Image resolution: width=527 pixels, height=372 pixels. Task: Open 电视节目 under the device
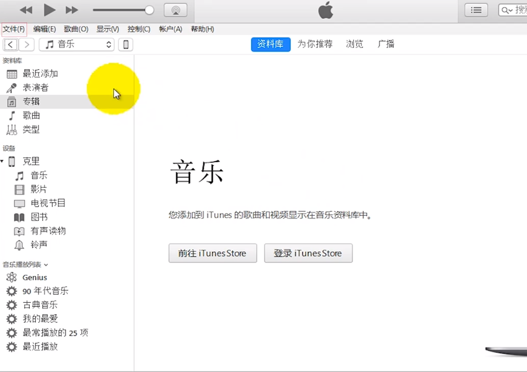pyautogui.click(x=67, y=203)
